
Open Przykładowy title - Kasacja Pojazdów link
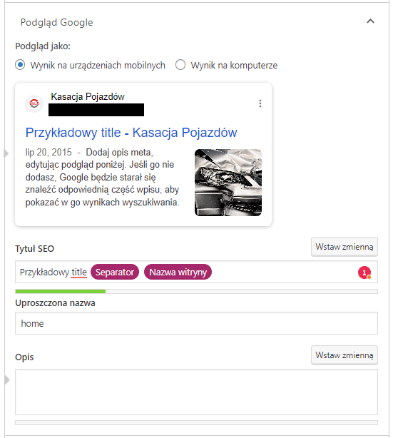pos(131,133)
